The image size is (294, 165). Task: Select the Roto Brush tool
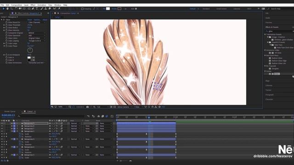(55, 9)
